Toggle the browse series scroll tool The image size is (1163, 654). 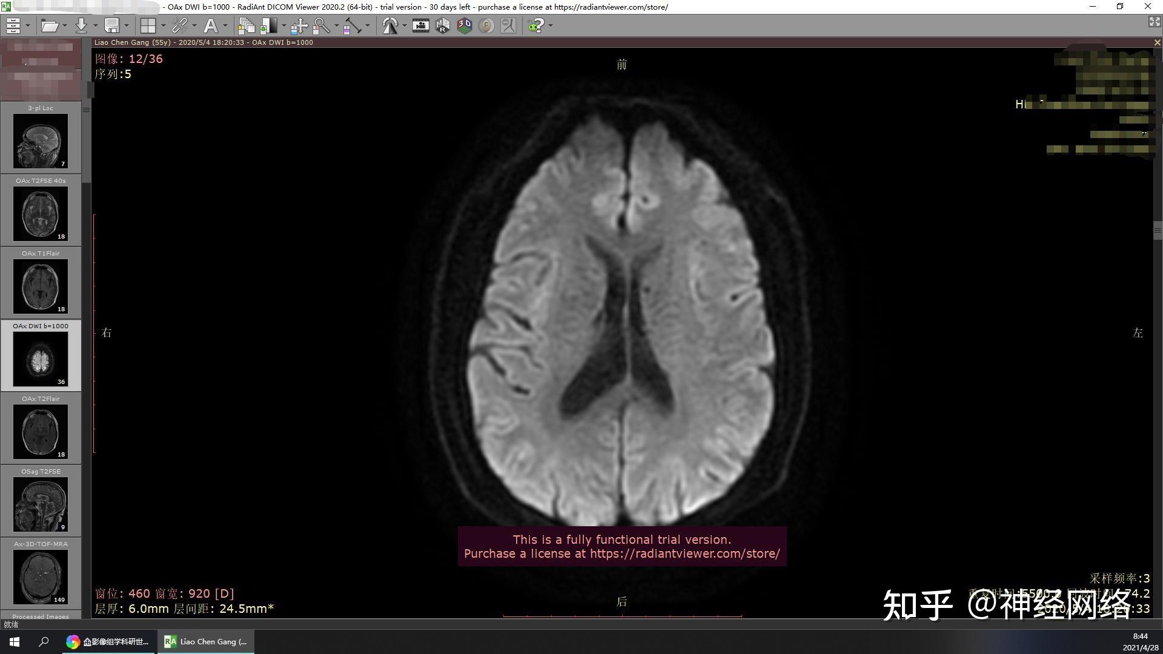(x=246, y=25)
